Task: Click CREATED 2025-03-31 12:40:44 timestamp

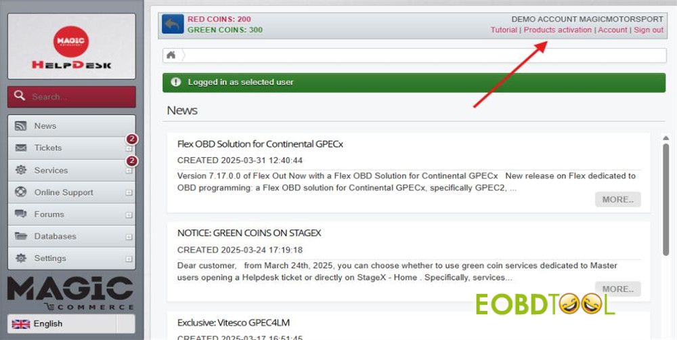Action: 240,161
